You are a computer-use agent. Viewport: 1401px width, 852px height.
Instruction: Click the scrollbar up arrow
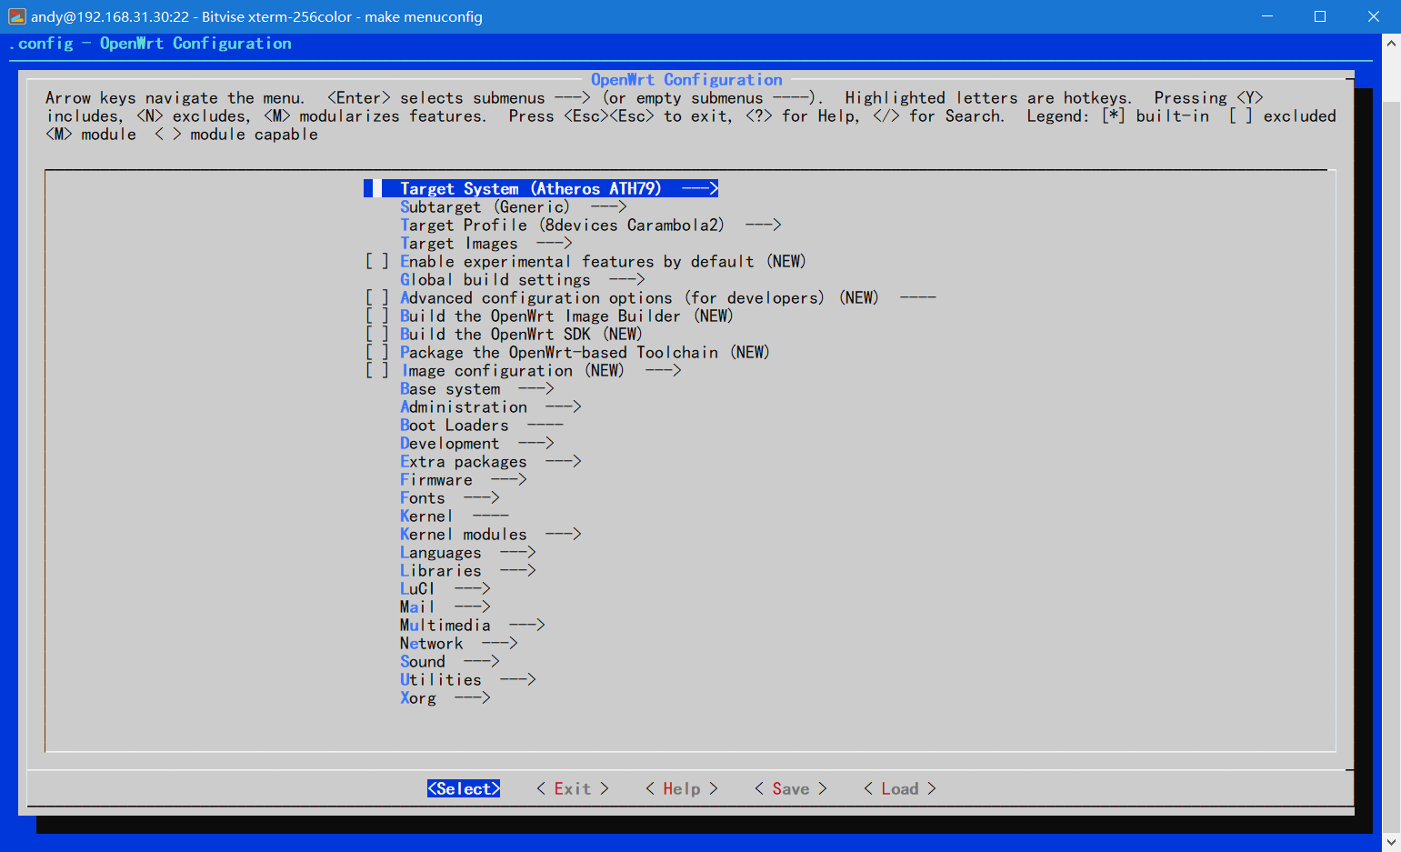pos(1391,43)
